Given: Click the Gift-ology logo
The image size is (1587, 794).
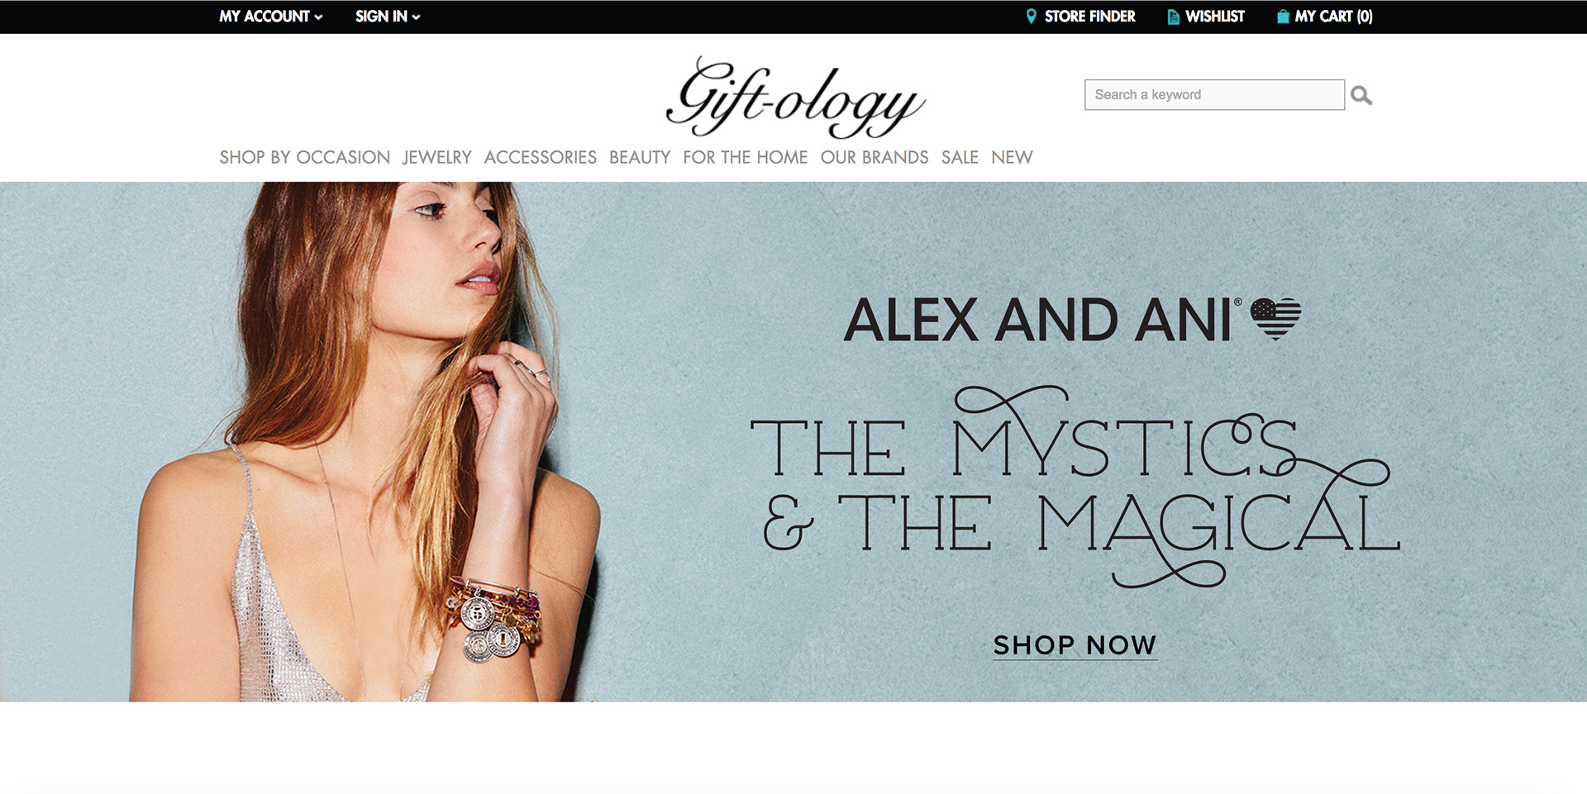Looking at the screenshot, I should pos(795,97).
